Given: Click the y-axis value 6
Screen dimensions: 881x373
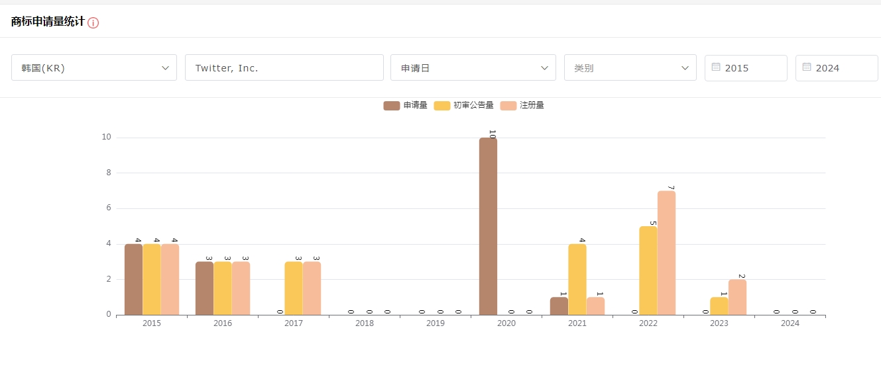Looking at the screenshot, I should pyautogui.click(x=109, y=208).
